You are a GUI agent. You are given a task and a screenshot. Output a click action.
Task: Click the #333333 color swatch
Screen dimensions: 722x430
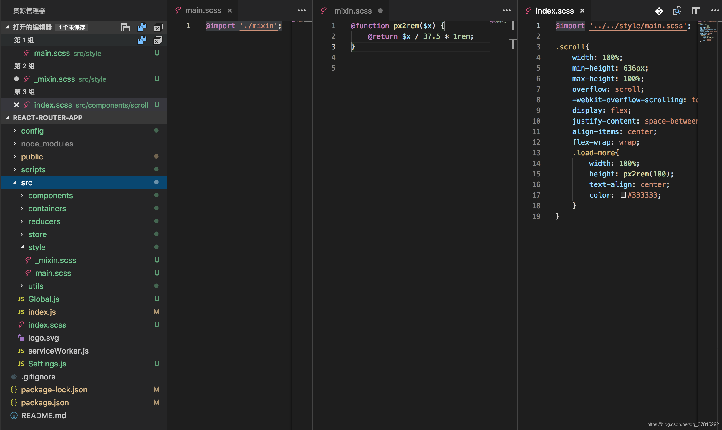pyautogui.click(x=623, y=195)
